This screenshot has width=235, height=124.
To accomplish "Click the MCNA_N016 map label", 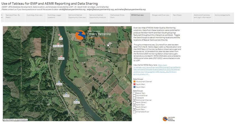I will point(58,46).
